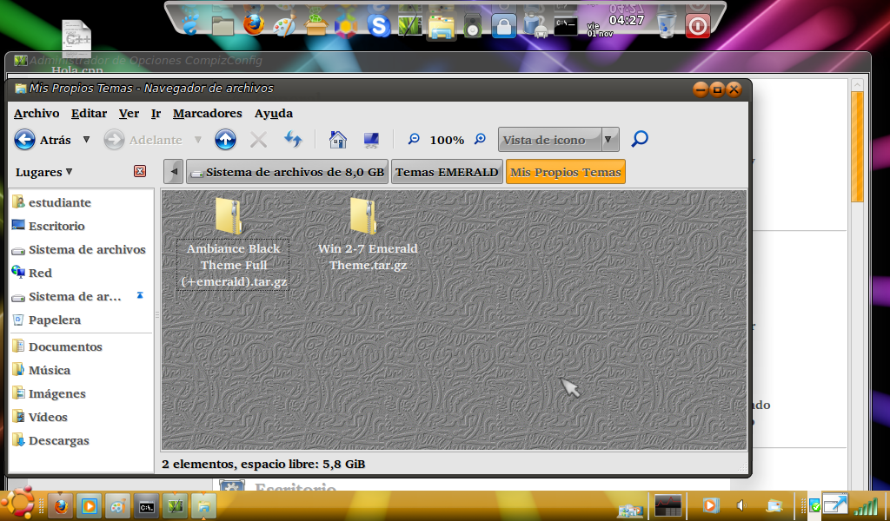Close the Lugares side panel

(x=140, y=171)
